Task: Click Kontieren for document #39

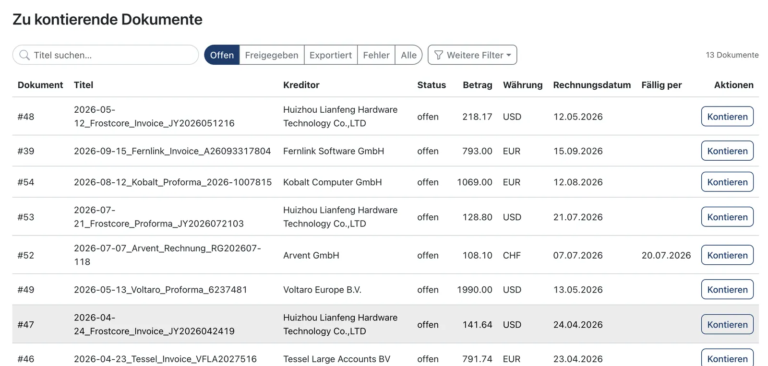Action: [x=727, y=151]
